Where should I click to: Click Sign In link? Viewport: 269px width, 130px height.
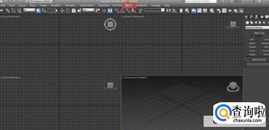tap(238, 1)
